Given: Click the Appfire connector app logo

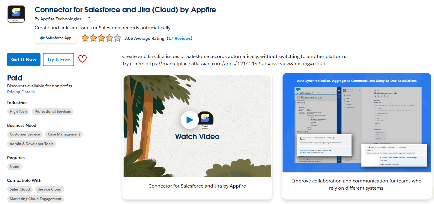Looking at the screenshot, I should coord(16,14).
